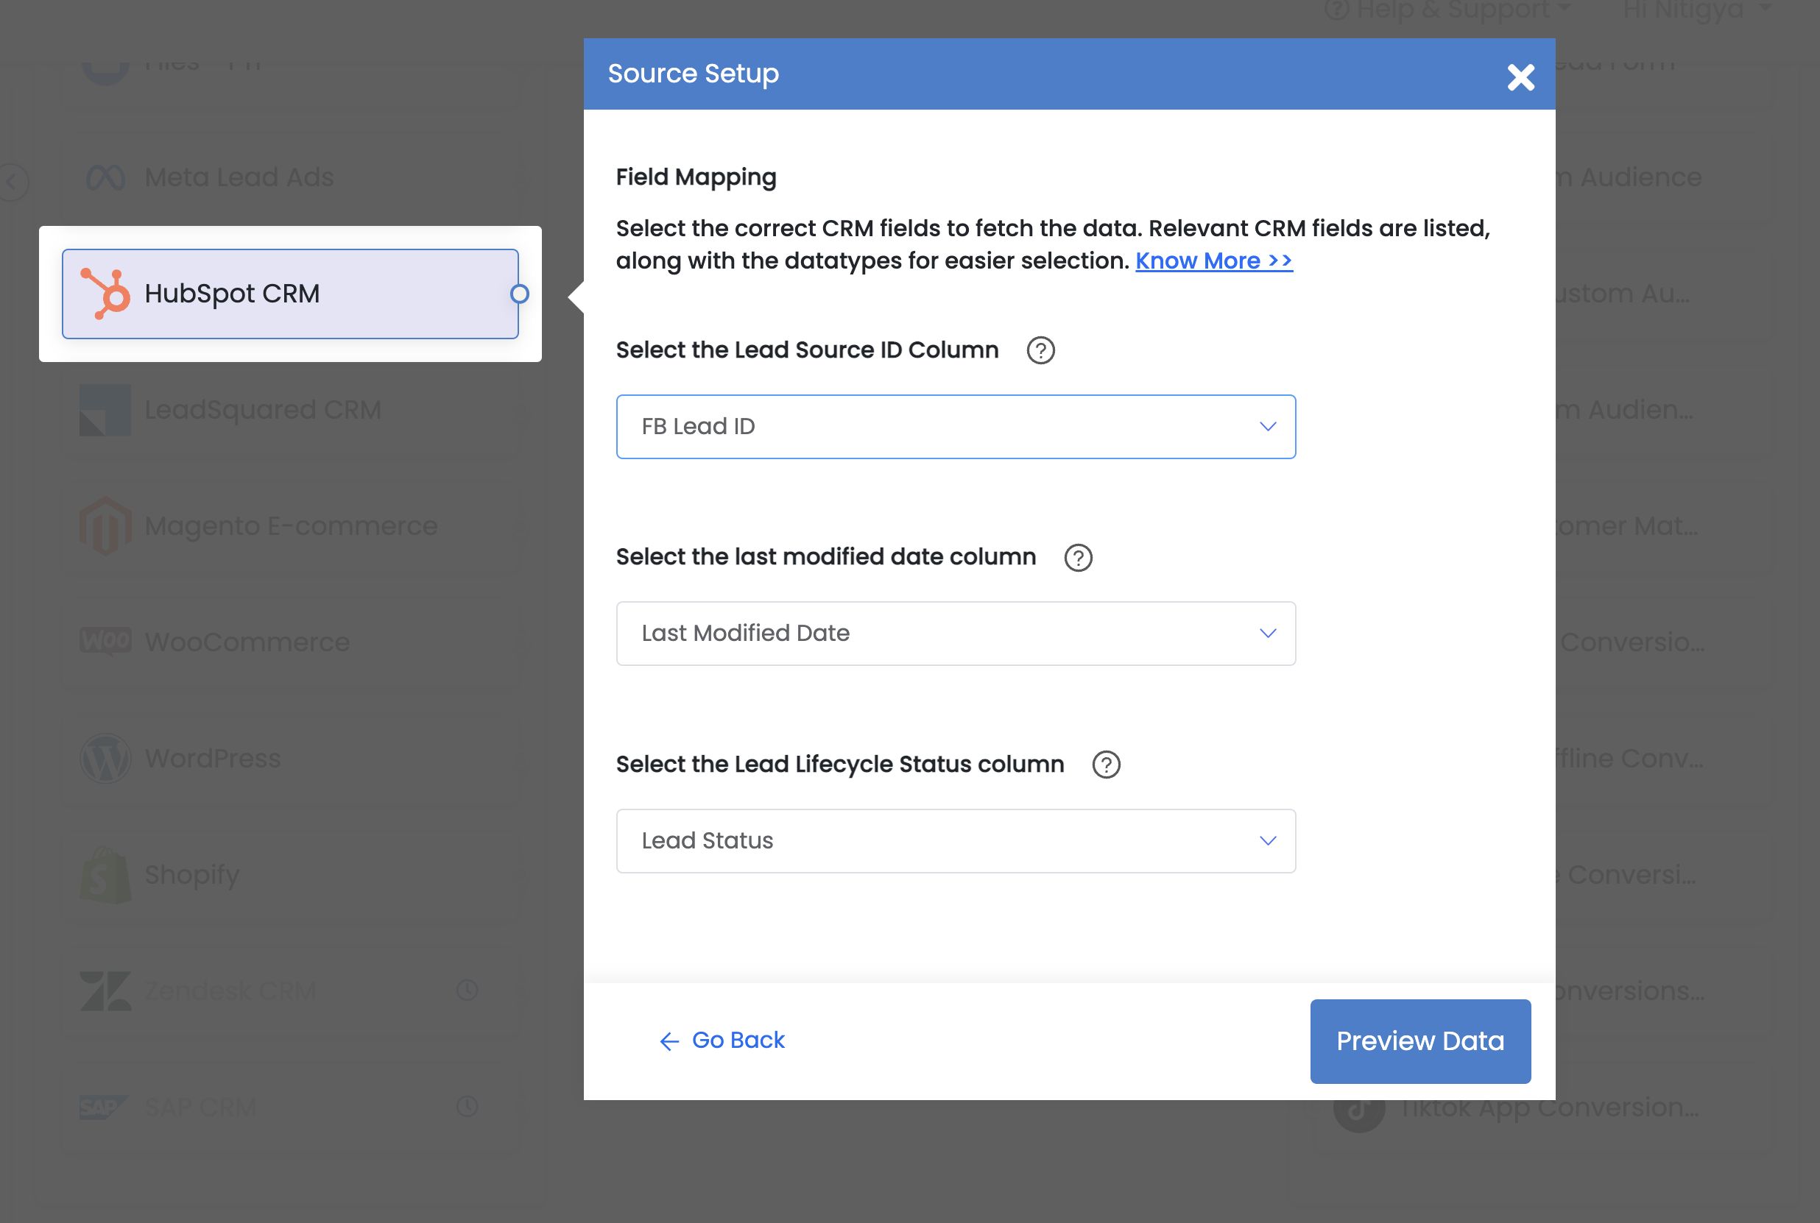Open help for Lead Source ID Column
This screenshot has width=1820, height=1223.
[1040, 350]
